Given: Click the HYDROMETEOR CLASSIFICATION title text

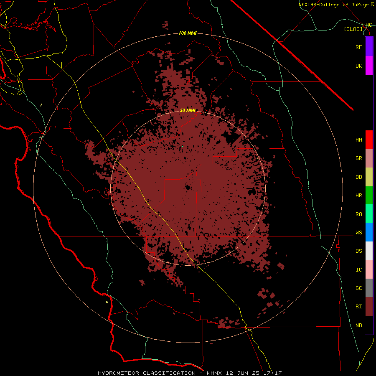Looking at the screenshot, I should pyautogui.click(x=147, y=373).
